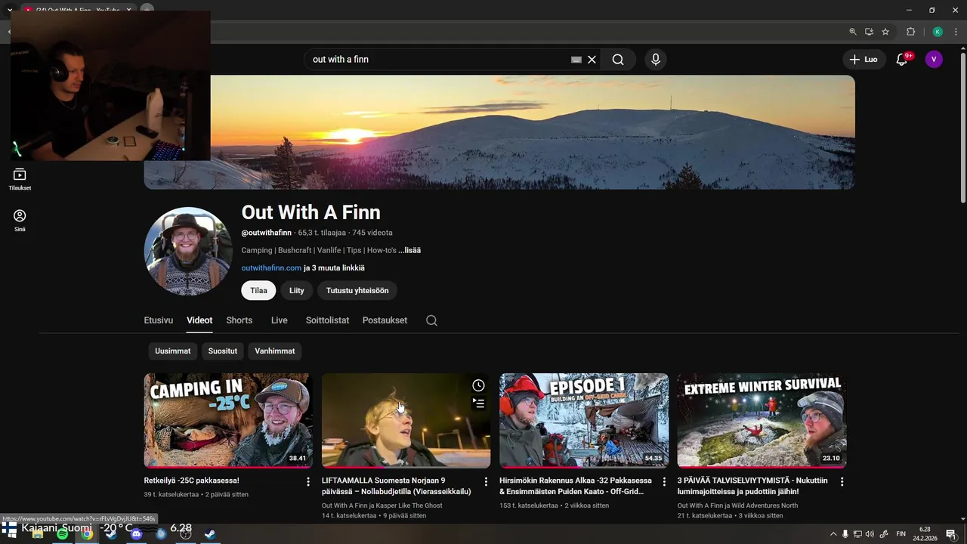Open video title 'Retkeilyä -25C pakkasessa!'
This screenshot has height=544, width=967.
coord(192,481)
